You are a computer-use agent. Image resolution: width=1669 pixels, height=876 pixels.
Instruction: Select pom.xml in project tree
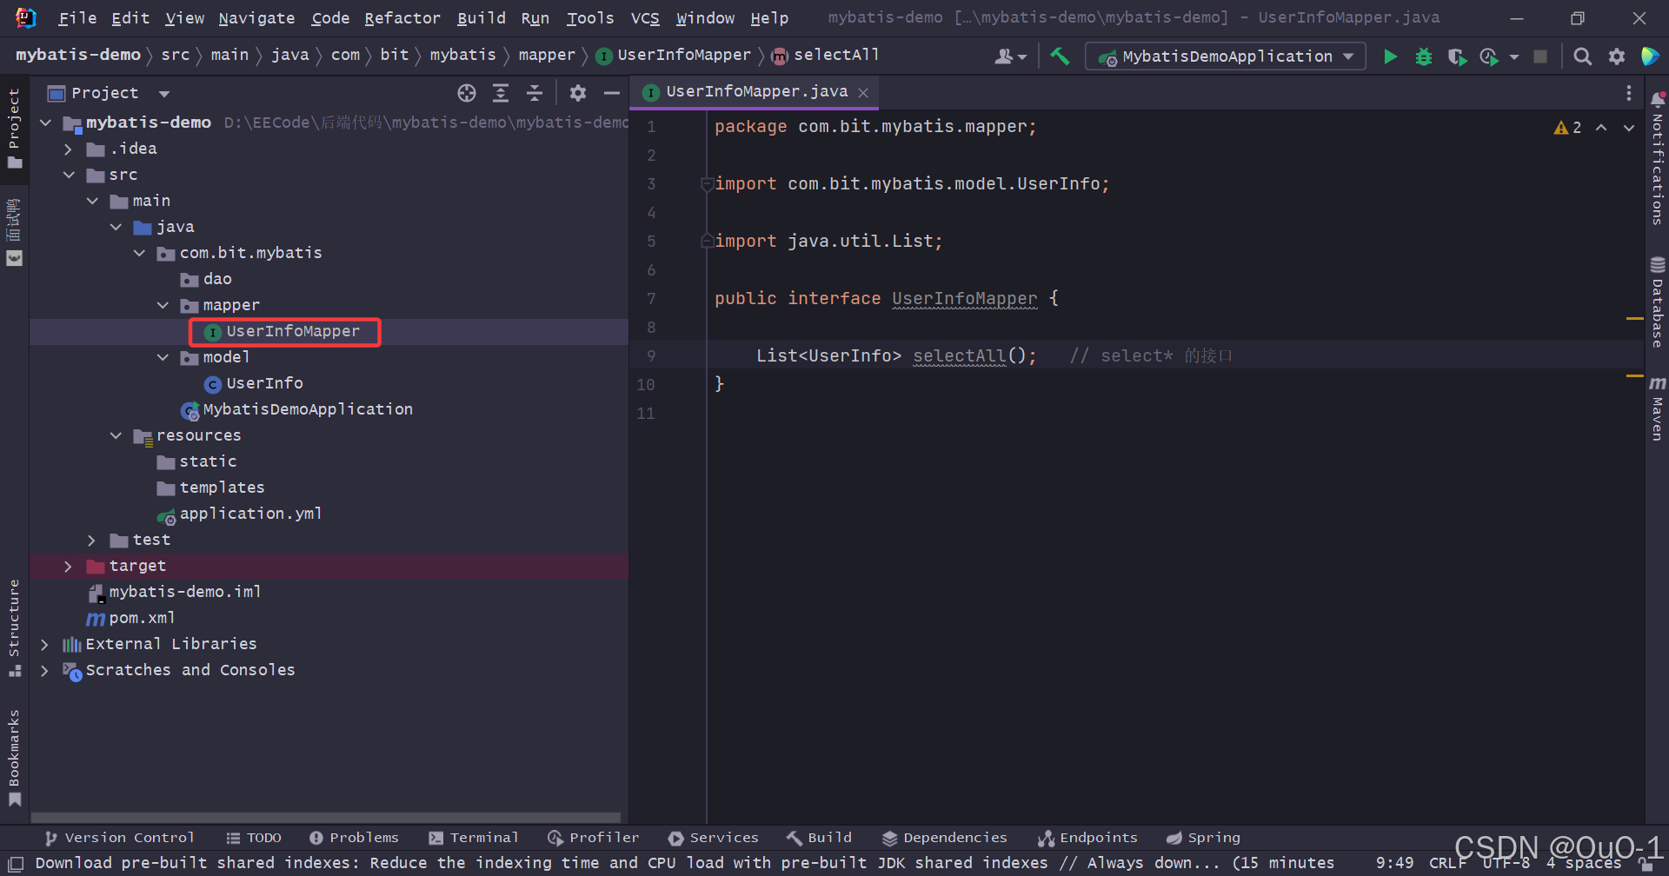142,619
